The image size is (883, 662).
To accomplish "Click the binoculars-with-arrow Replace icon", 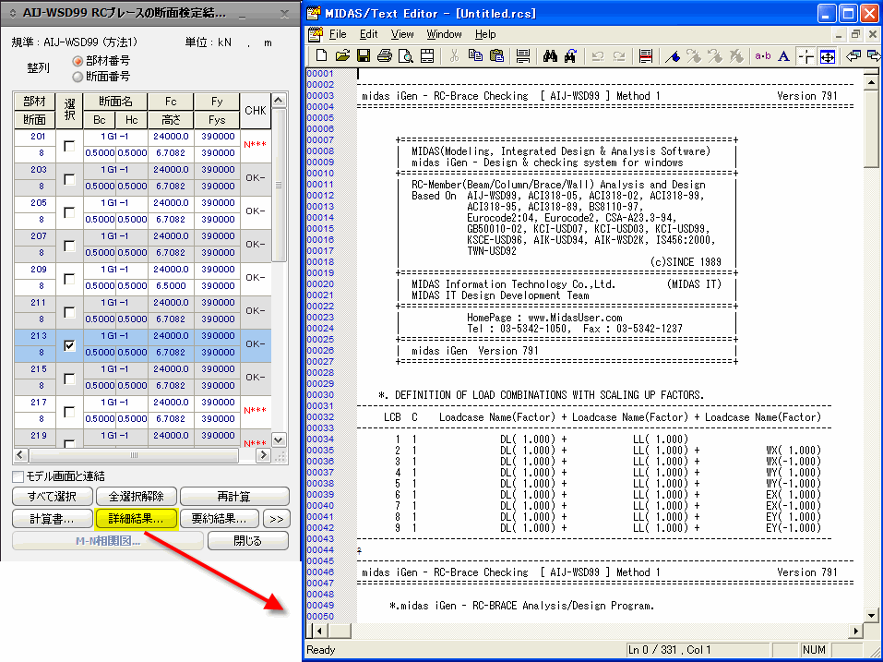I will click(570, 55).
